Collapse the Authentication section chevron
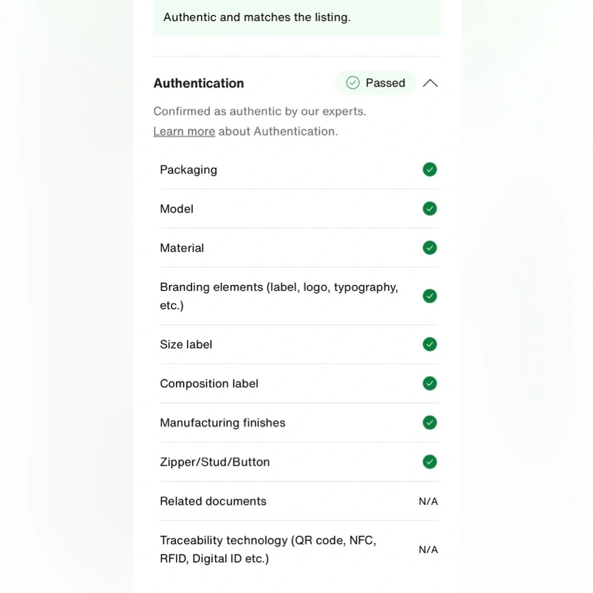The width and height of the screenshot is (593, 593). point(431,84)
